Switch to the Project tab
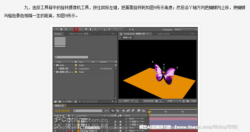This screenshot has width=250, height=132. (x=58, y=34)
